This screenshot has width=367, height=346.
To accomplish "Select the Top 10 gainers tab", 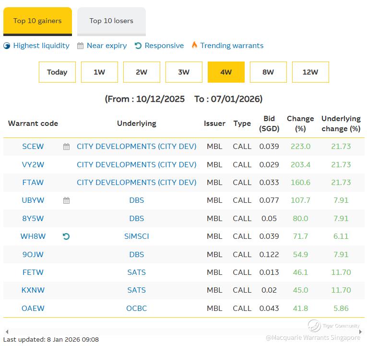I will (x=37, y=21).
